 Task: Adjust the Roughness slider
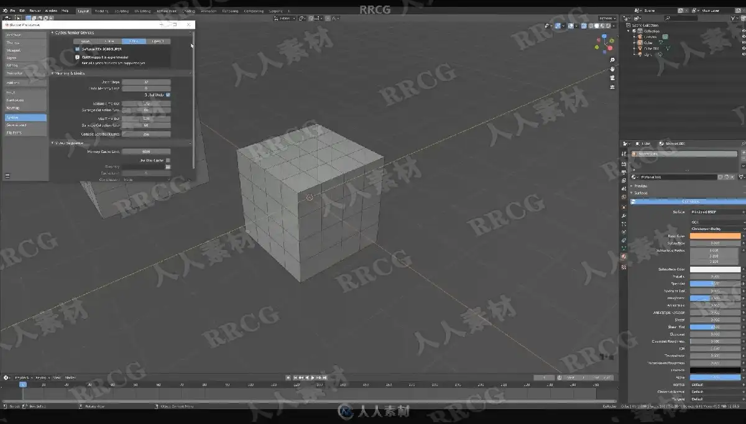[x=715, y=298]
